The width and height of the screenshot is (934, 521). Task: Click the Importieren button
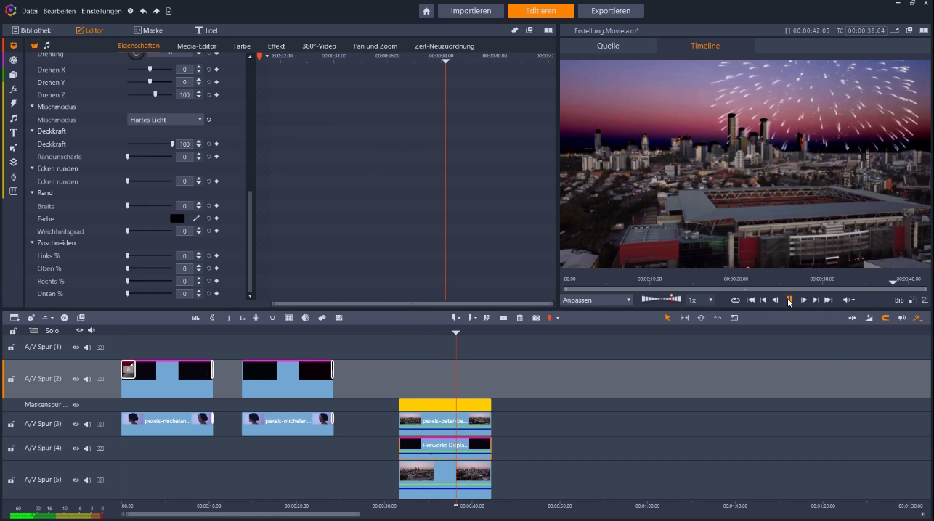[x=469, y=11]
